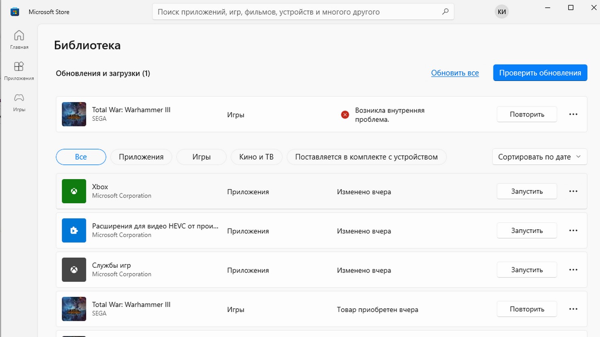The image size is (600, 337).
Task: Open the КИ user profile avatar
Action: coord(502,12)
